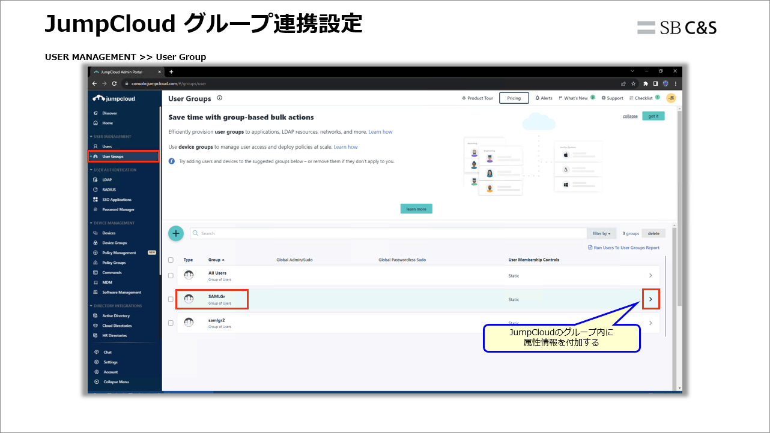Image resolution: width=770 pixels, height=433 pixels.
Task: Click Collapse Menu in sidebar
Action: click(x=116, y=382)
